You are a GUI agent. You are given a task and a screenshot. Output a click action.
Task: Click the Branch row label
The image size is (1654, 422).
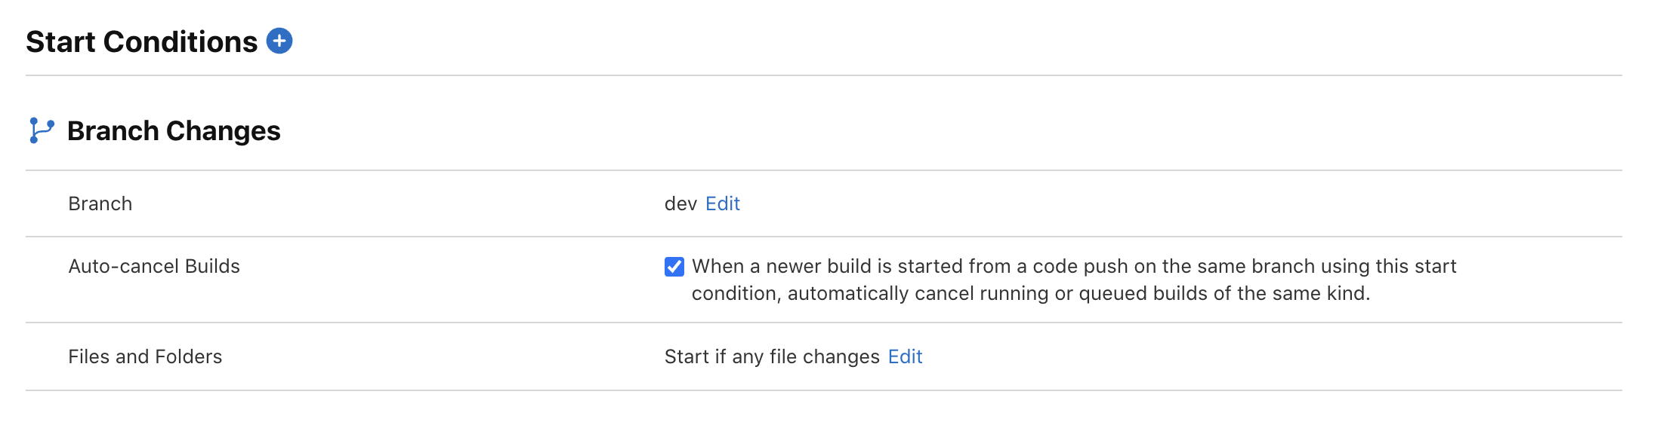coord(100,203)
